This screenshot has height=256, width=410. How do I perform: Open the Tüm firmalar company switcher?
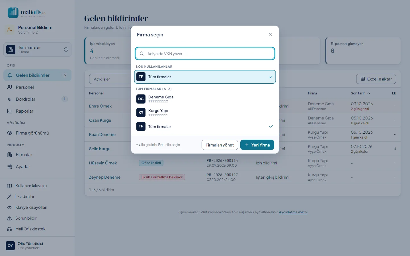tap(37, 49)
